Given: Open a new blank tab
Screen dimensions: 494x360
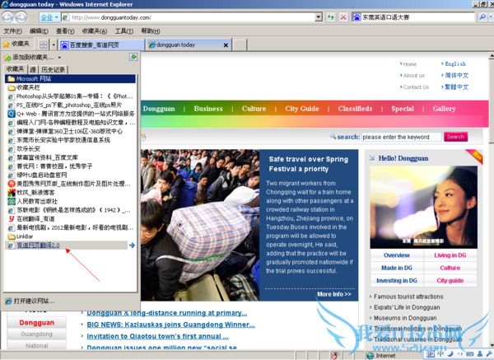Looking at the screenshot, I should [x=240, y=45].
